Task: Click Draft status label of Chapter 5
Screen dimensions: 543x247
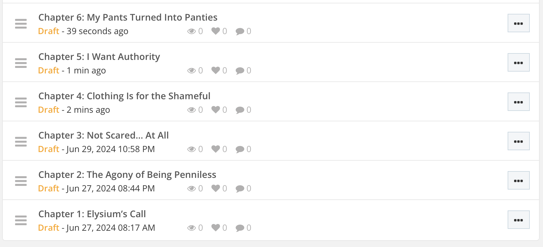Action: point(49,70)
